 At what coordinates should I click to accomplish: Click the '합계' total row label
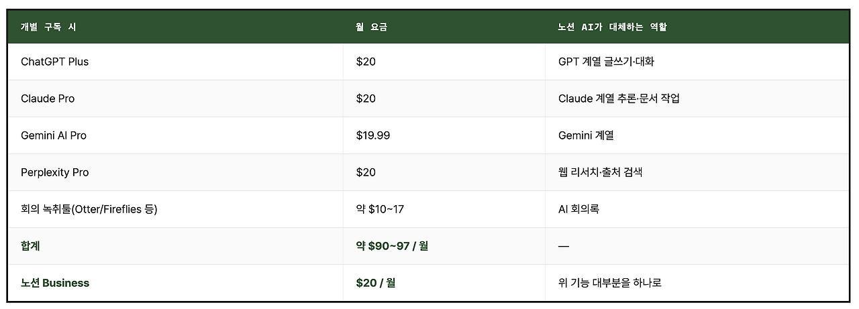pyautogui.click(x=30, y=246)
